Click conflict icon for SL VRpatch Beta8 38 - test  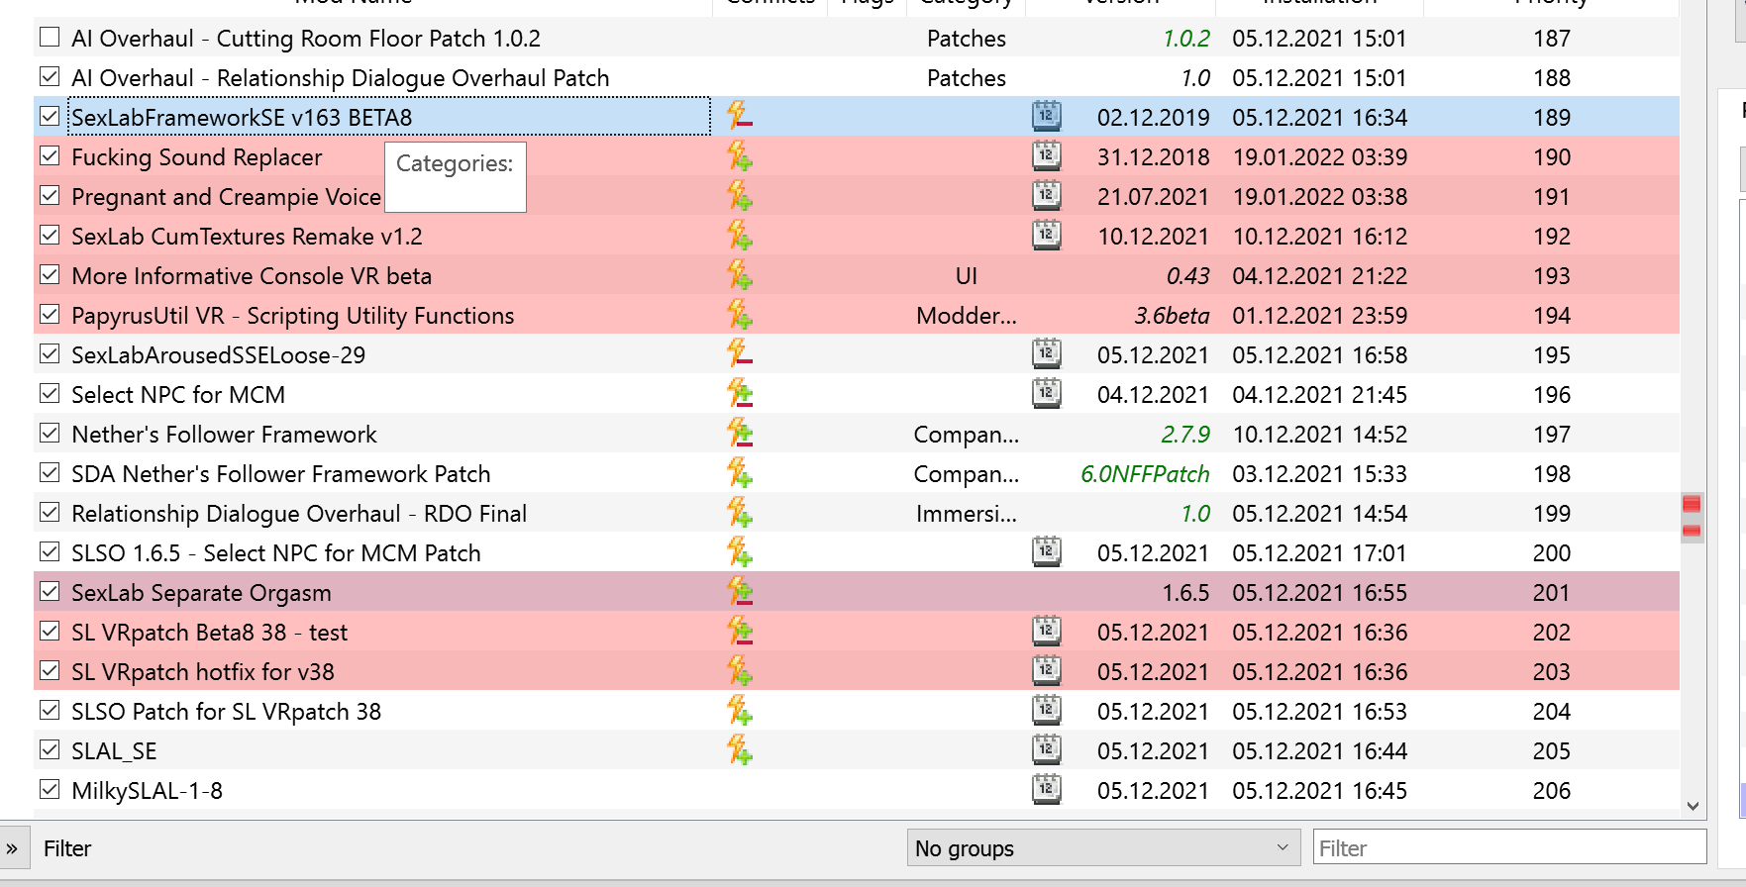739,632
